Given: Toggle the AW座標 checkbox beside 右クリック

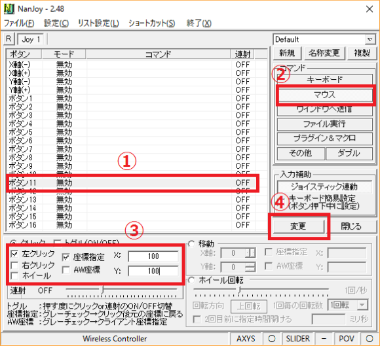Looking at the screenshot, I should point(66,269).
